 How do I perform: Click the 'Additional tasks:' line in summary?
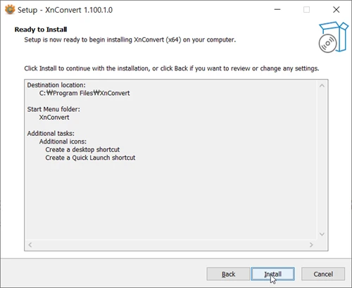[51, 133]
